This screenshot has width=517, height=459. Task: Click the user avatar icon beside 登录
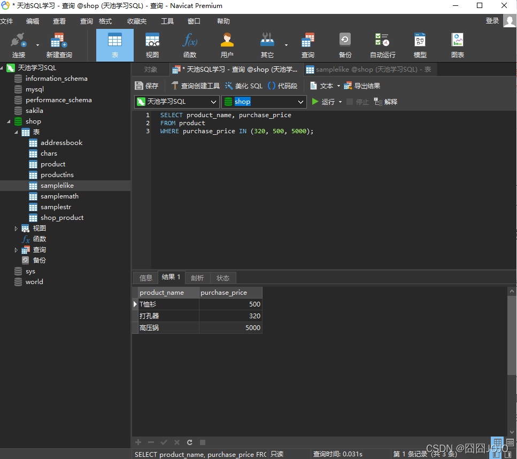pyautogui.click(x=510, y=21)
